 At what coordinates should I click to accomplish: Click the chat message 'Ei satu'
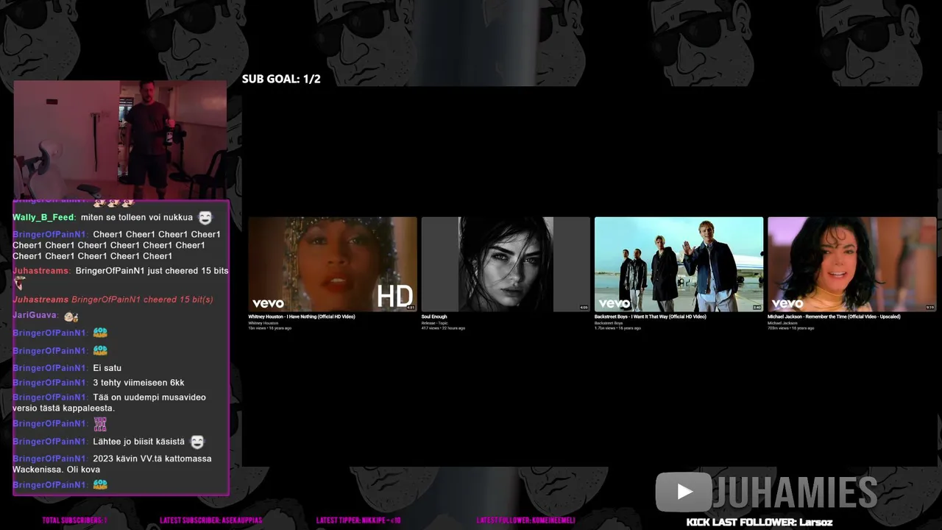pos(107,368)
